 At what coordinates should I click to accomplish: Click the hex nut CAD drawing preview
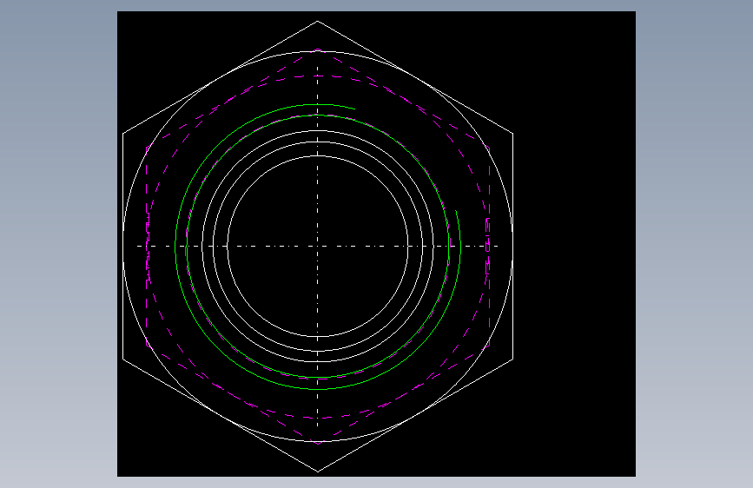point(376,244)
